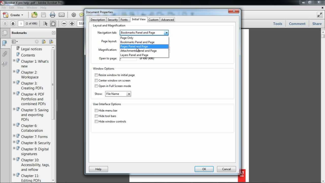Open the Show File Name dropdown
The height and width of the screenshot is (183, 325).
tap(118, 94)
